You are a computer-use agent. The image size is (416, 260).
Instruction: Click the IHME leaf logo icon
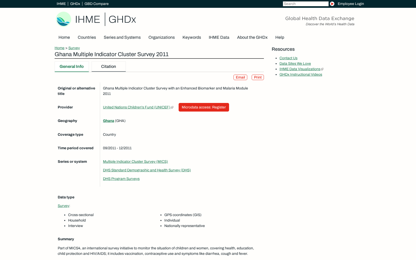(63, 19)
